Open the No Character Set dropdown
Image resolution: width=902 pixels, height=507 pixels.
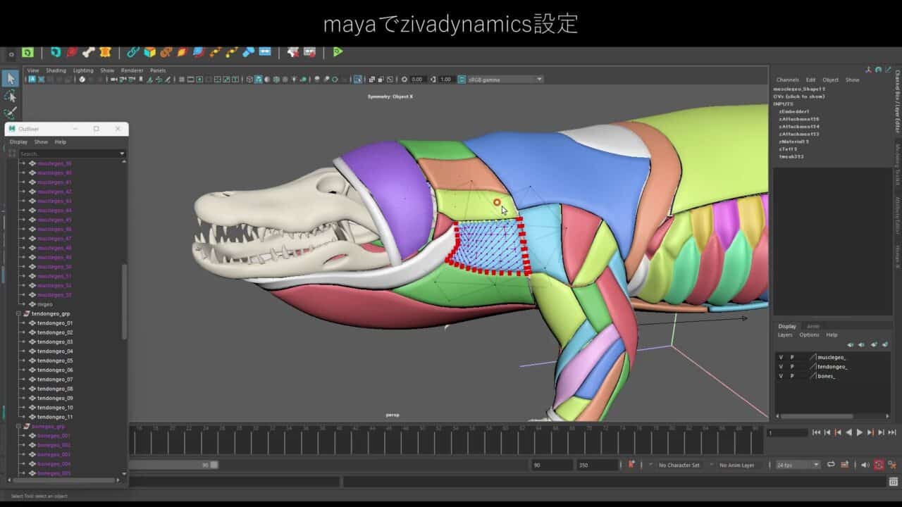679,465
